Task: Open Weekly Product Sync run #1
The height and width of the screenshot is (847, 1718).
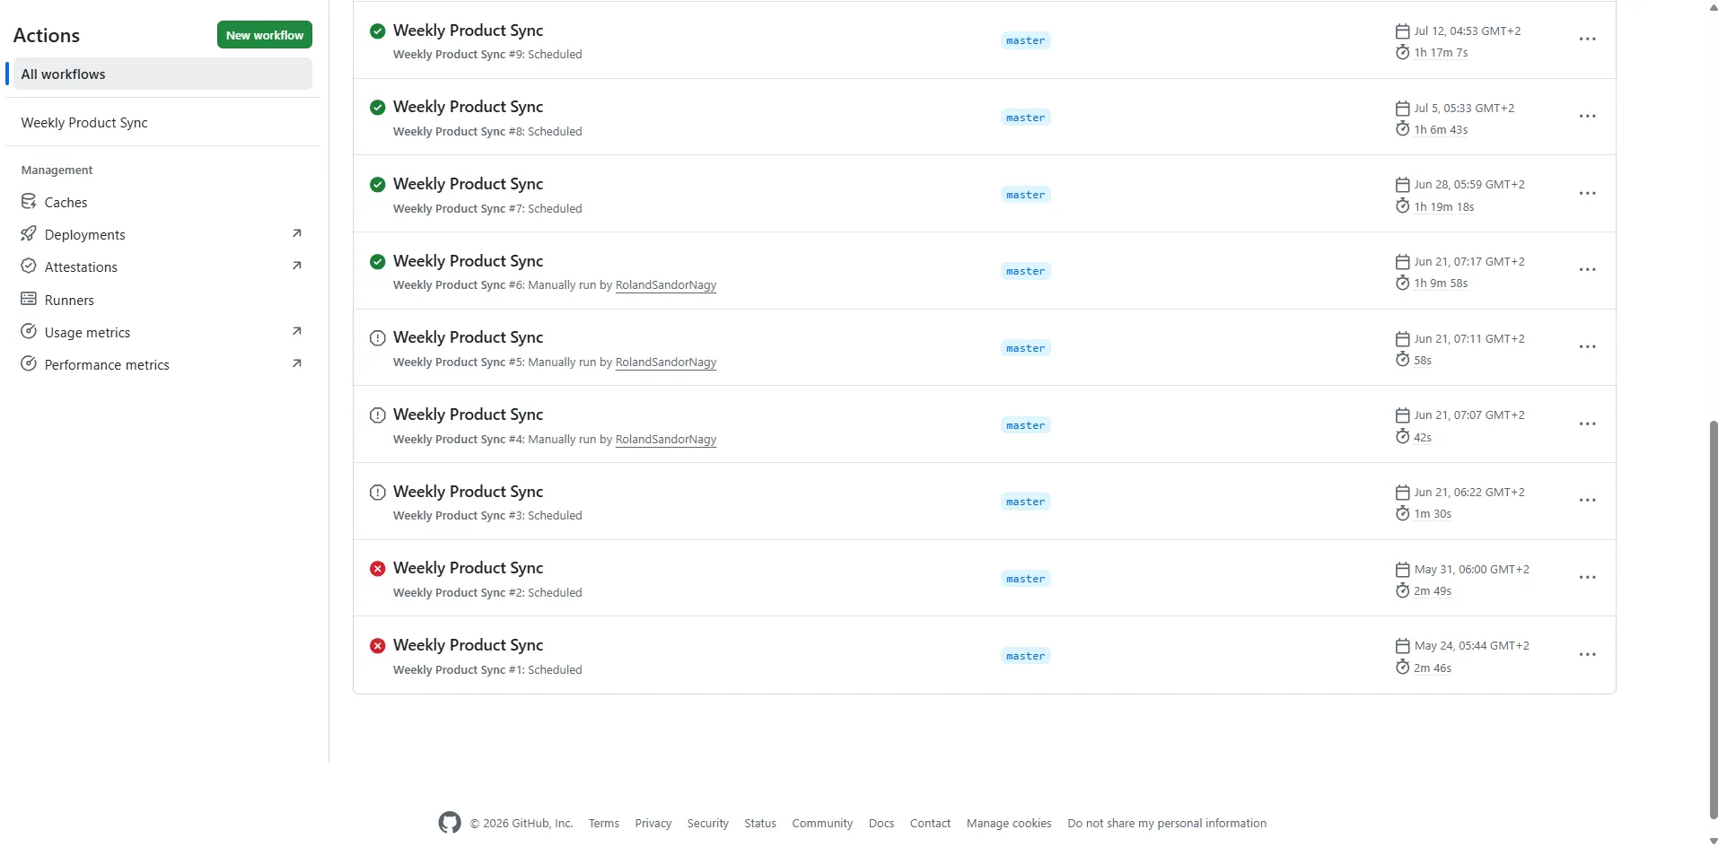Action: coord(468,645)
